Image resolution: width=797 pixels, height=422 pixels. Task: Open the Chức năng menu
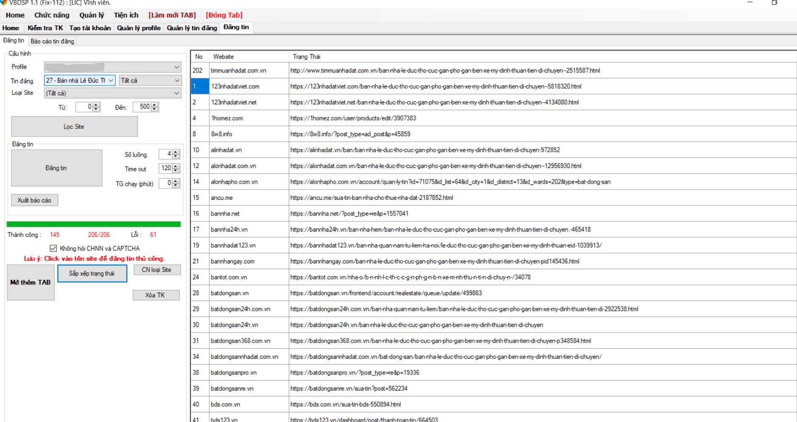[52, 15]
